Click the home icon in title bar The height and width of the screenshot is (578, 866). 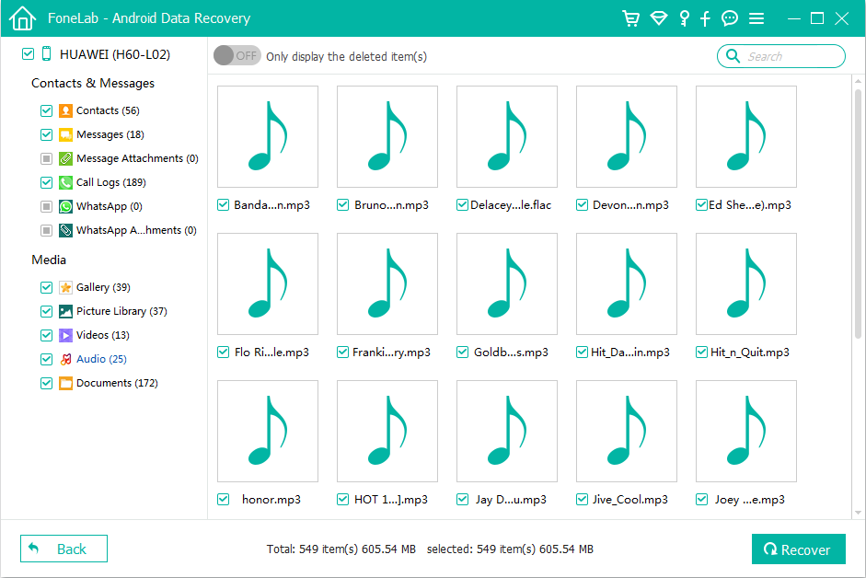click(x=22, y=18)
